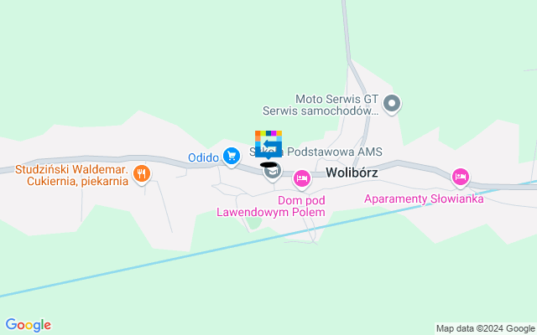Click Map data ©2024 Google attribution
Screen dimensions: 537x335
(x=485, y=329)
